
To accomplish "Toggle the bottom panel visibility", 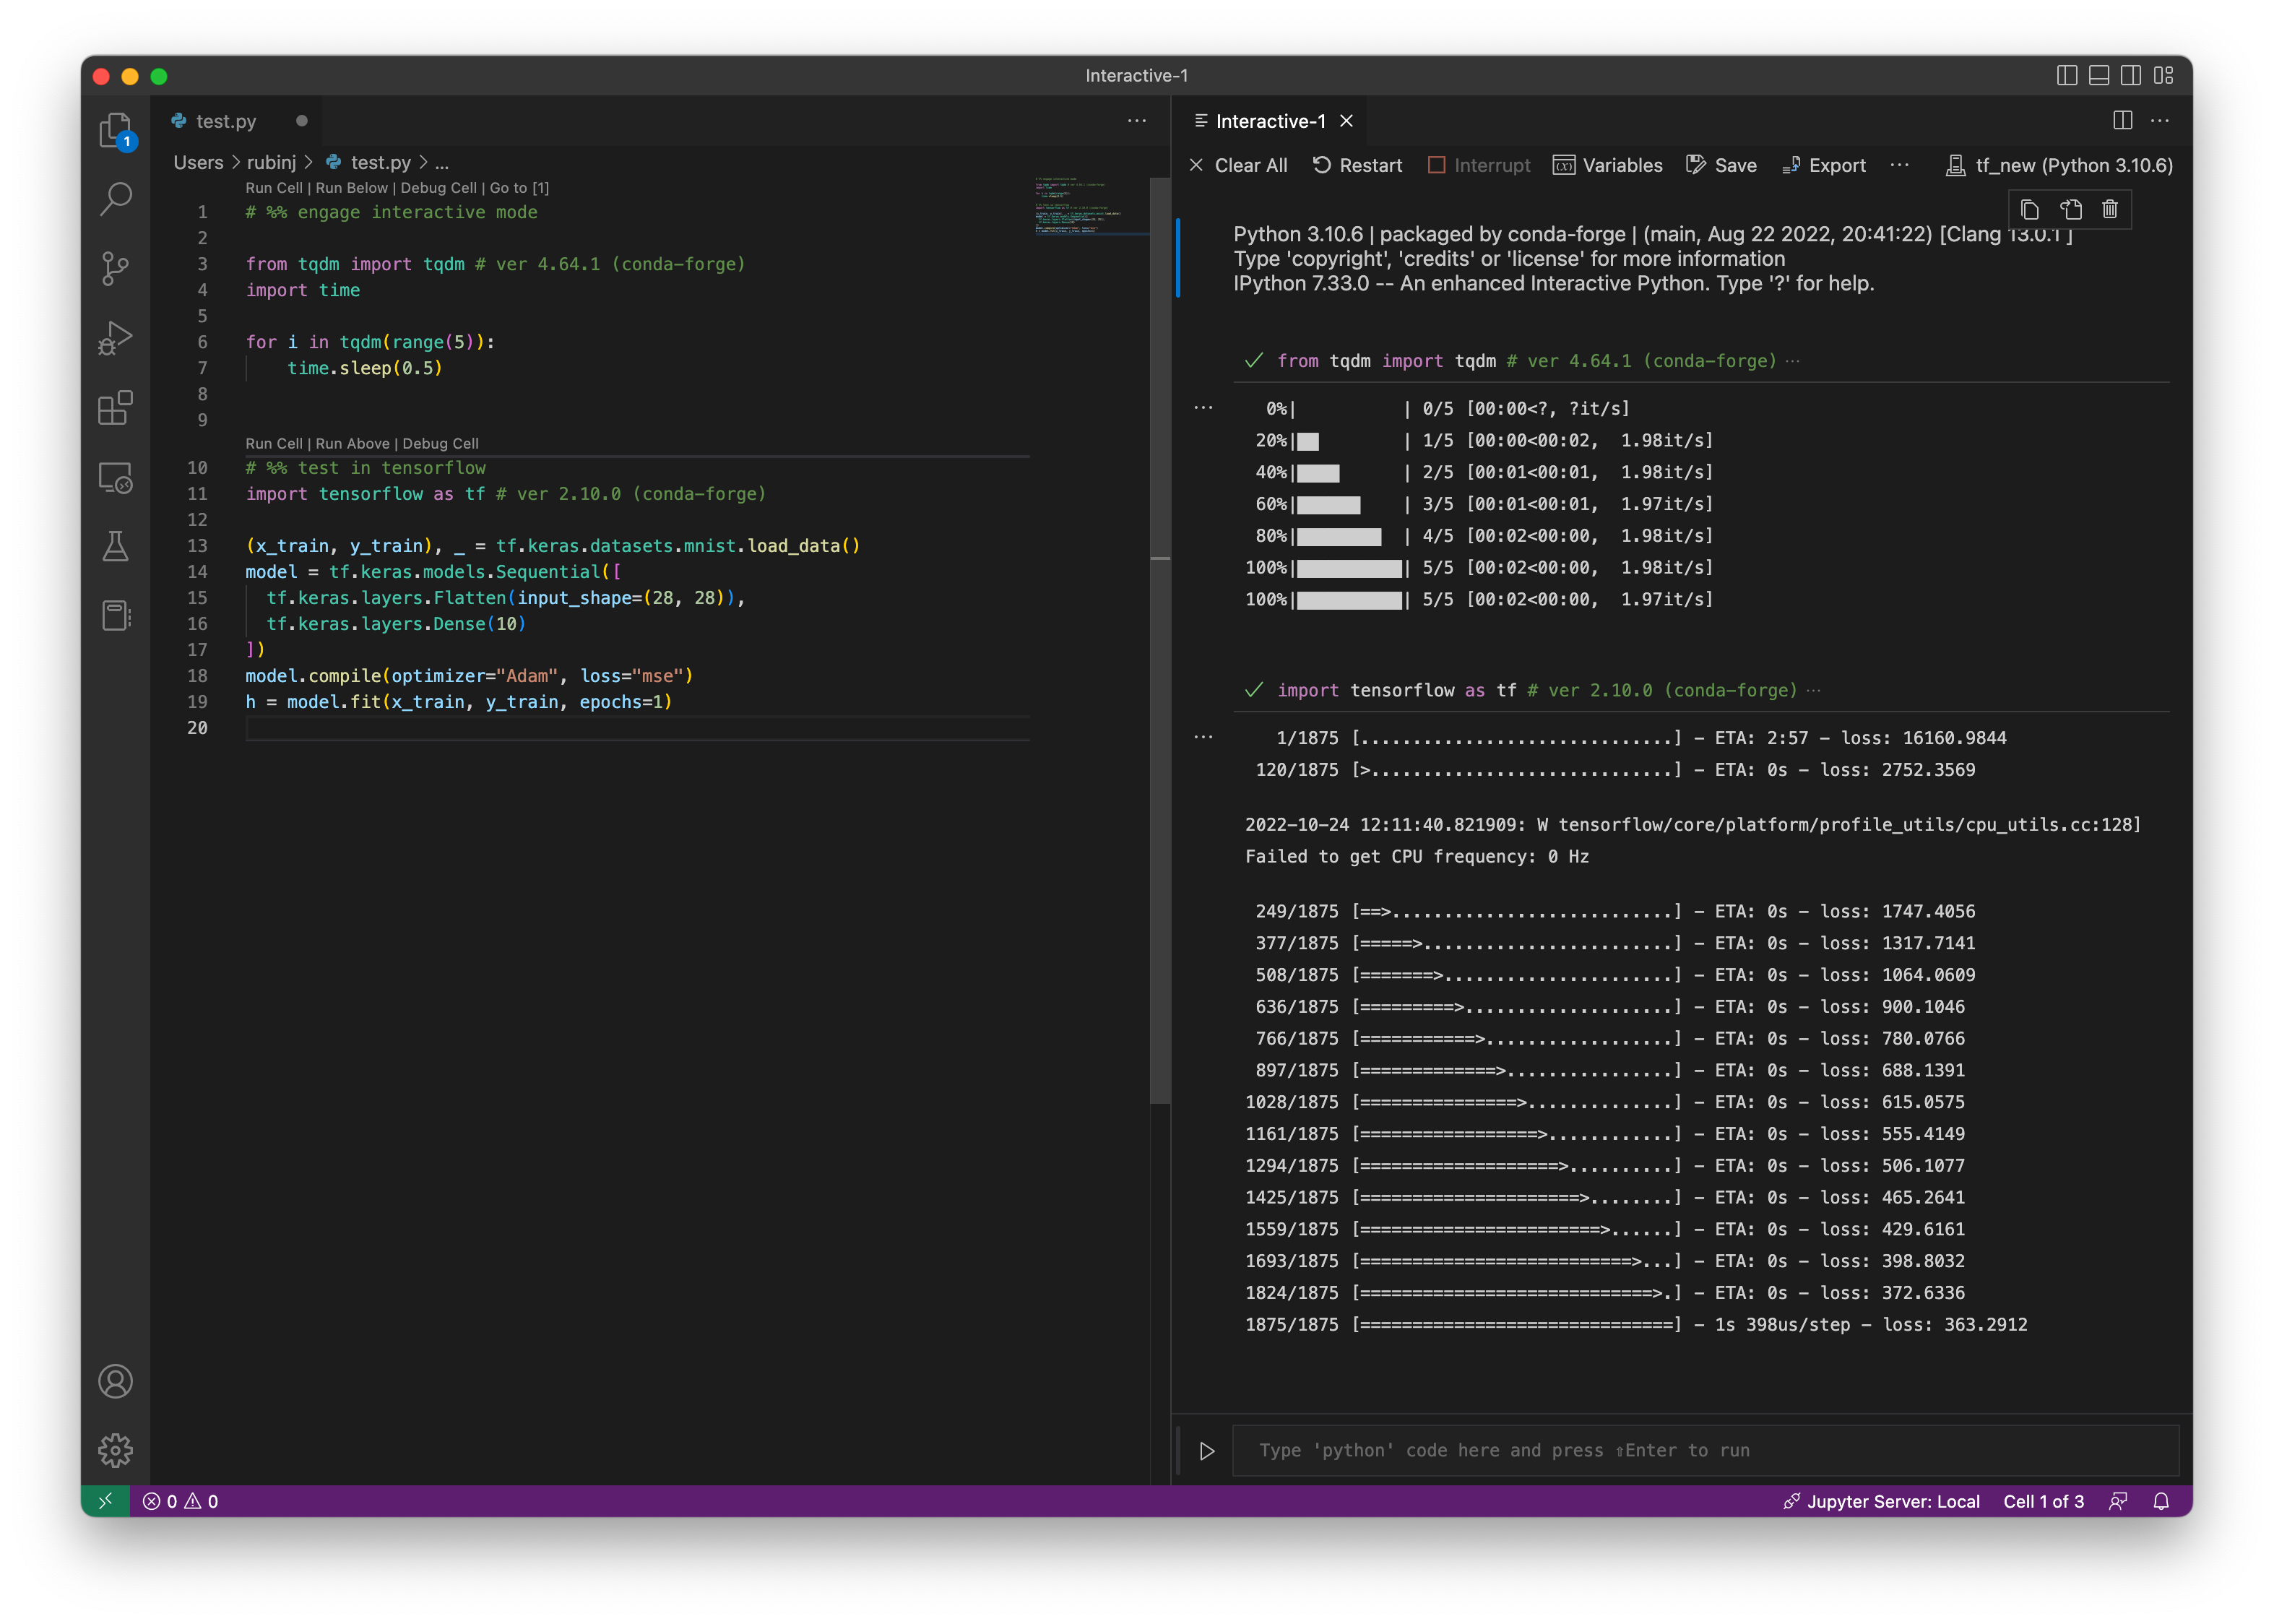I will (2098, 75).
